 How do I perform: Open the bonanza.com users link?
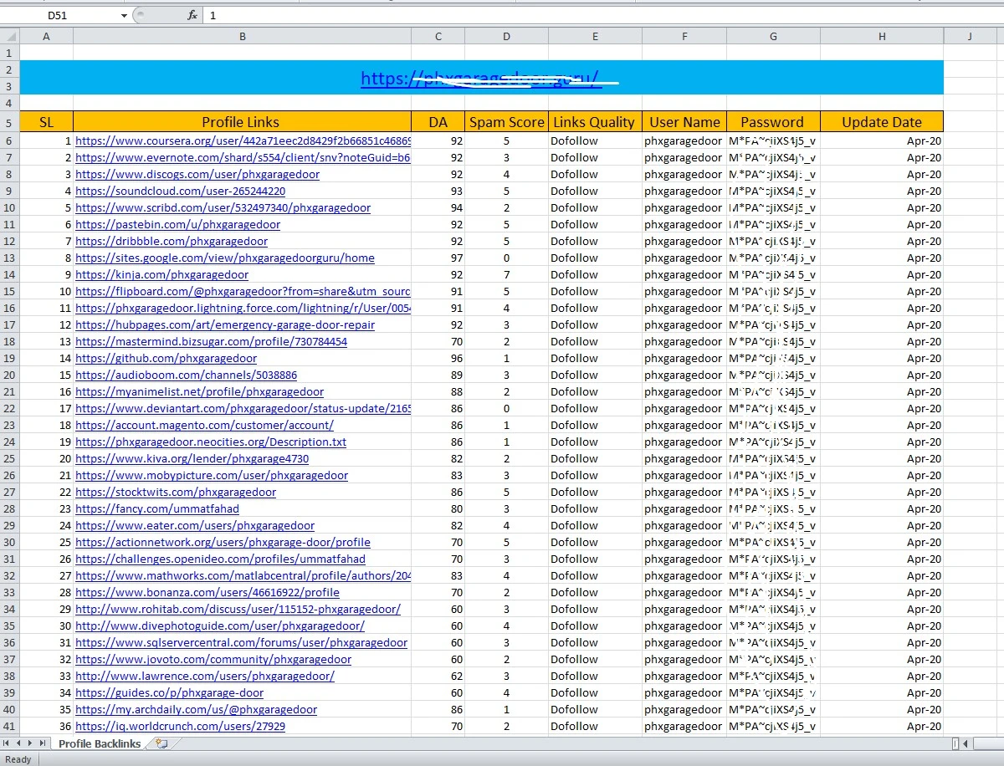pyautogui.click(x=207, y=592)
